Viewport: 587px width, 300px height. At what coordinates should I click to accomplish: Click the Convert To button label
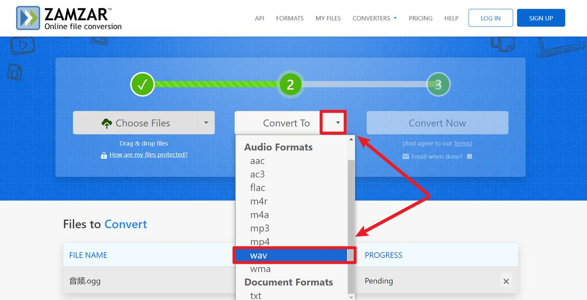click(x=286, y=123)
